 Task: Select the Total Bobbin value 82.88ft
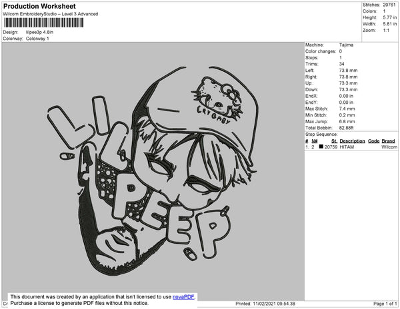[x=346, y=128]
